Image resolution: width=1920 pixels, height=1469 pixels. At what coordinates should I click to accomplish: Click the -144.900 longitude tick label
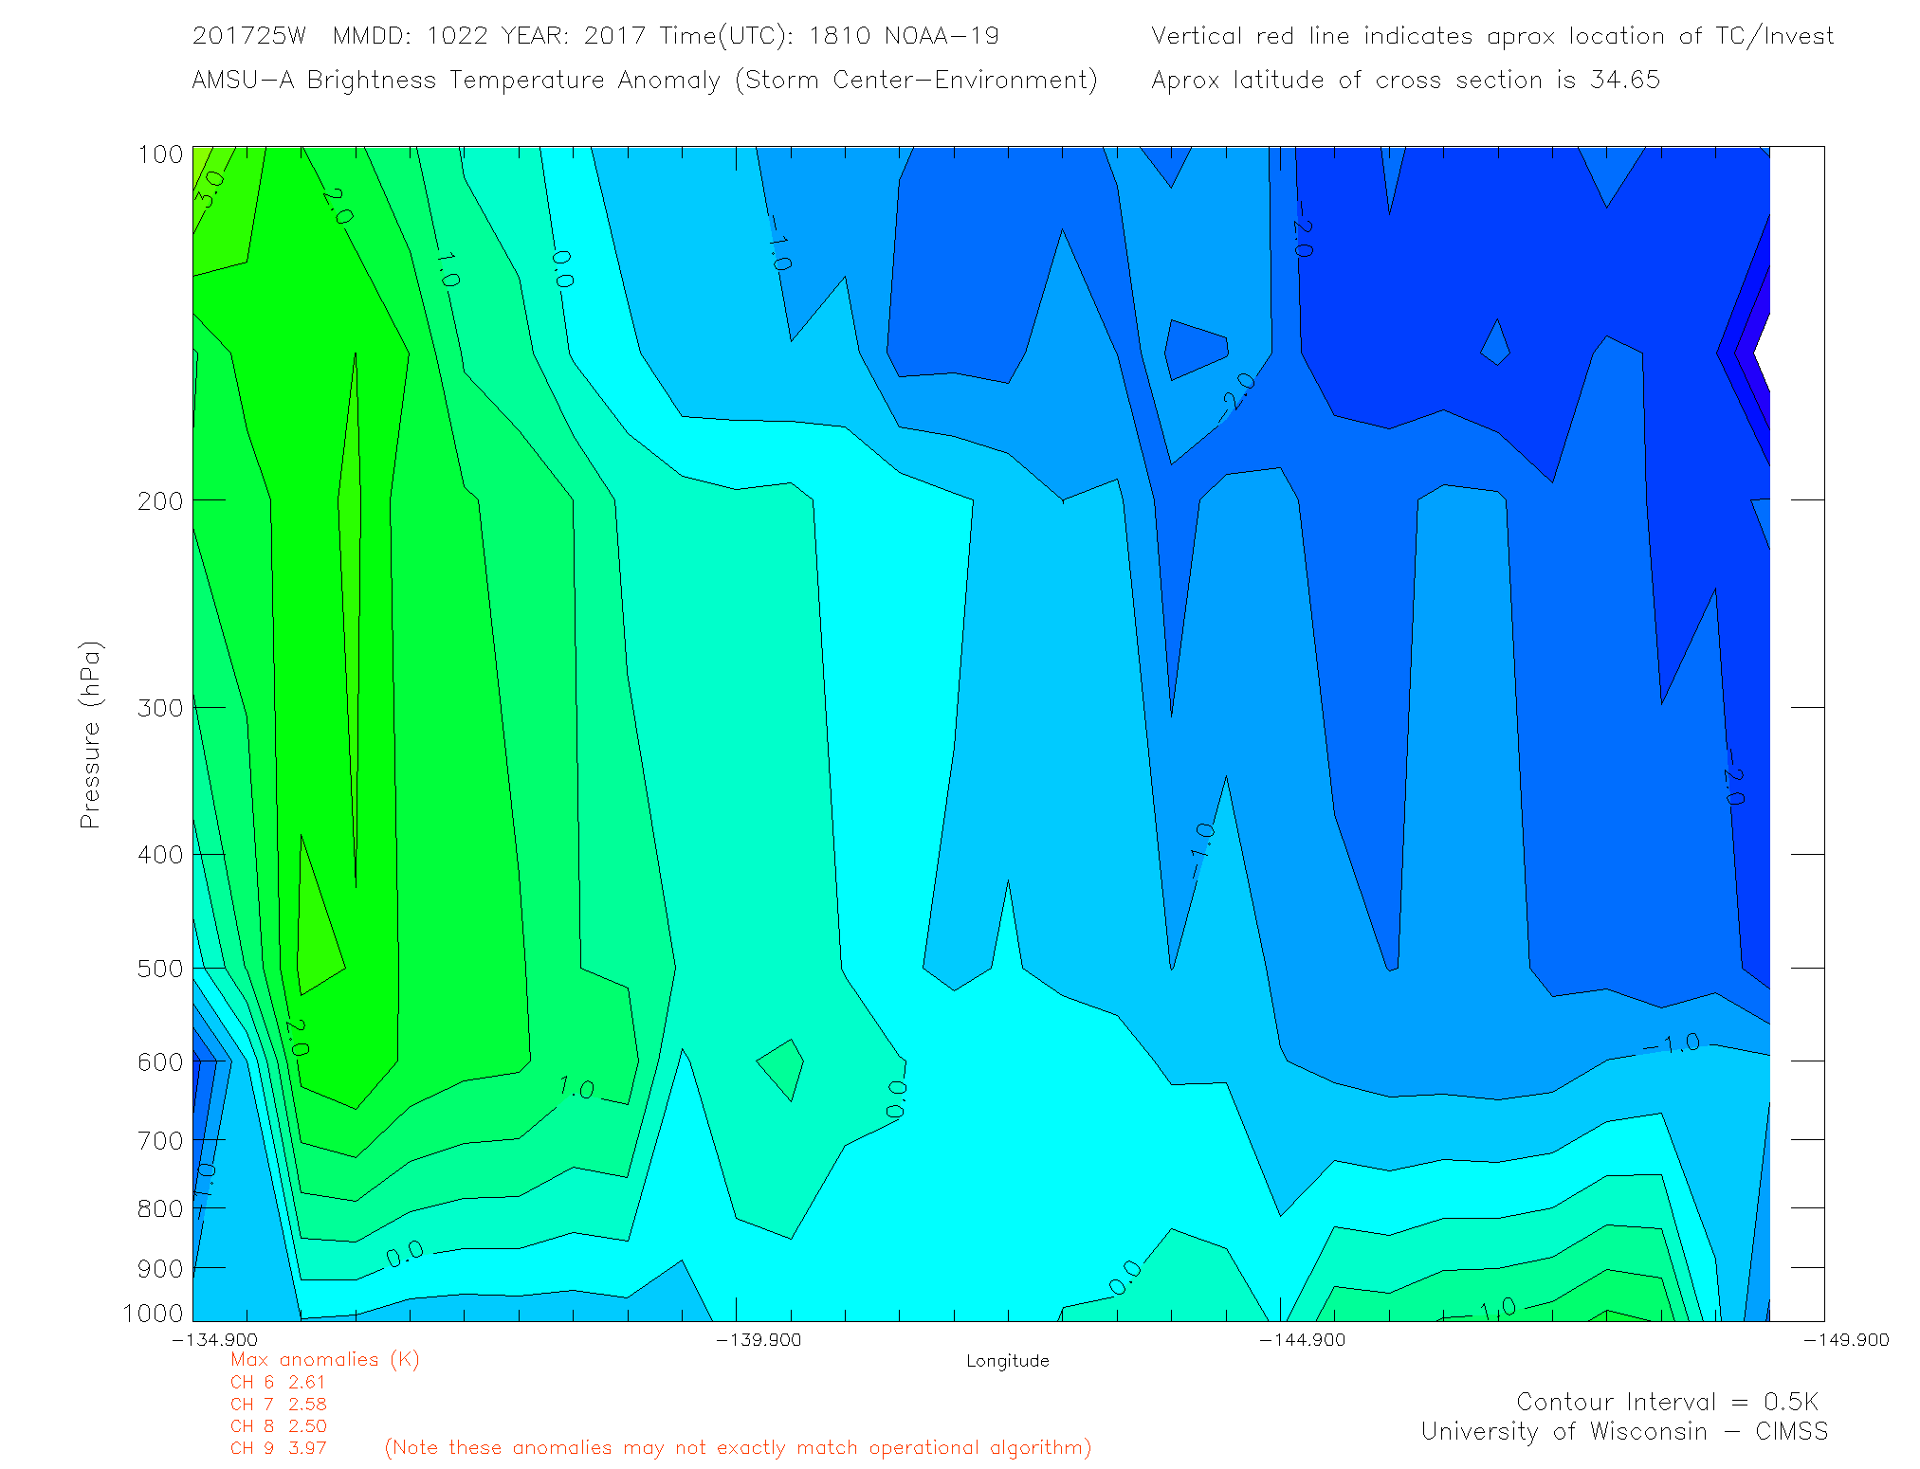(x=1302, y=1340)
